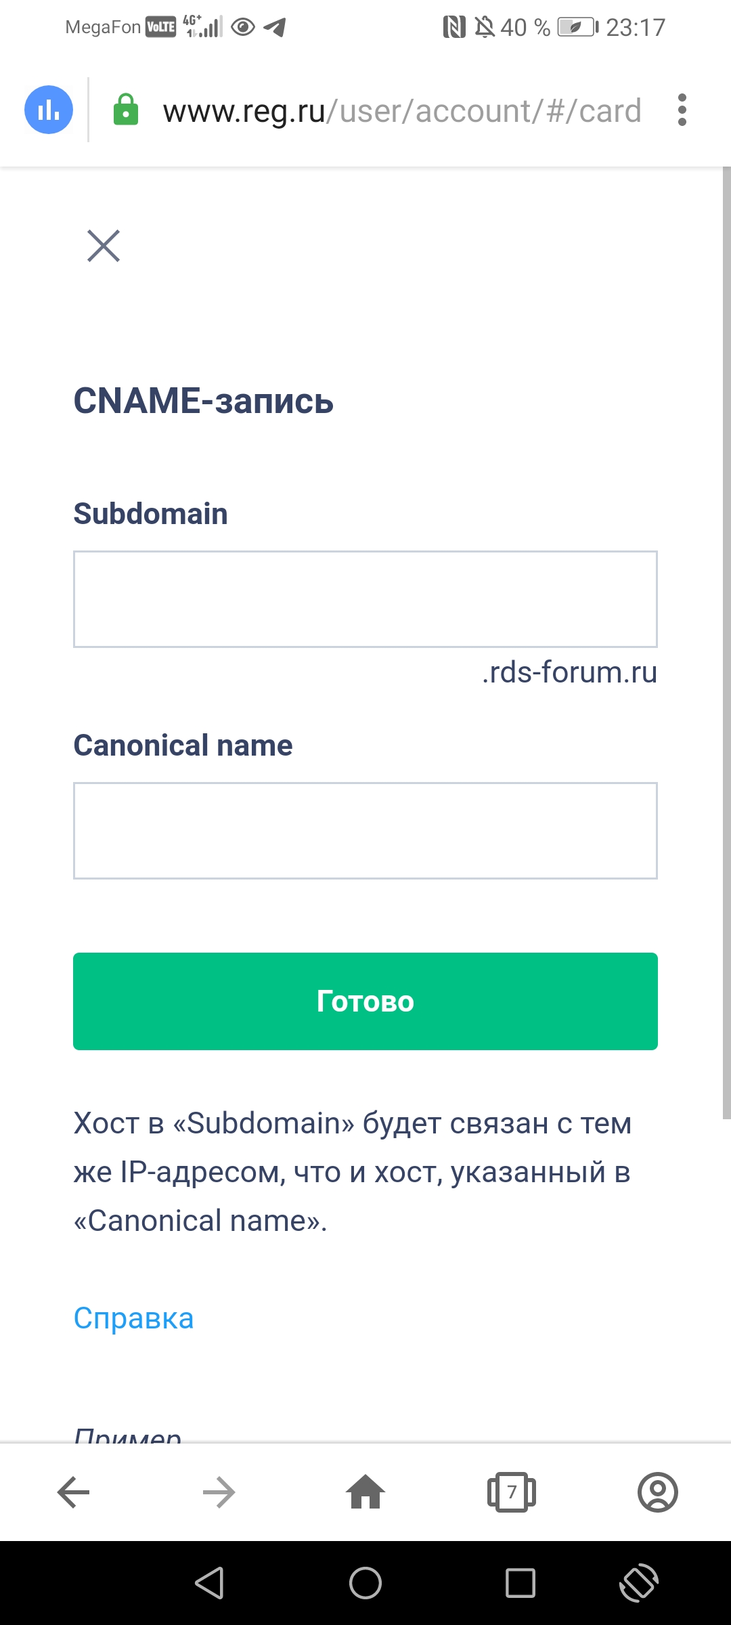Tap Android back navigation triangle
The image size is (731, 1625).
pos(210,1583)
